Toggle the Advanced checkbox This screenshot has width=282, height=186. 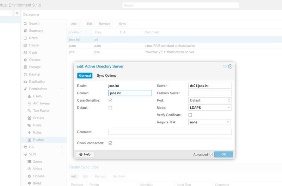(211, 155)
